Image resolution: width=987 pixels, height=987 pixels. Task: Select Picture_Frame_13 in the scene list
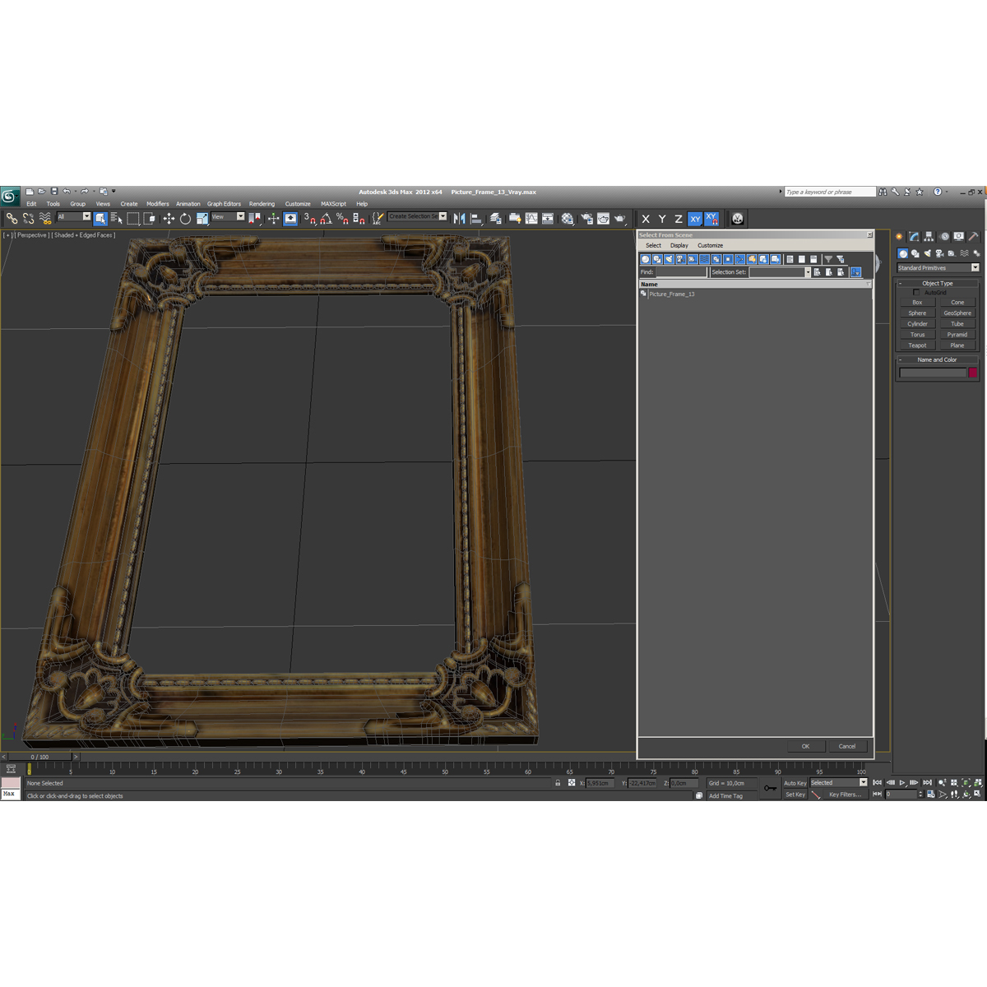pyautogui.click(x=673, y=294)
